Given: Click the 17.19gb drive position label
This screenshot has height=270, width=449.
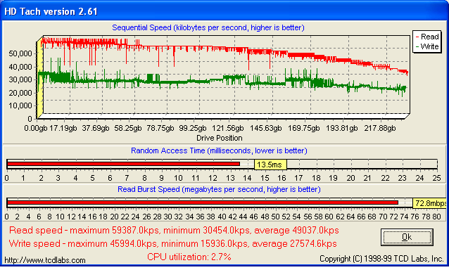Looking at the screenshot, I should tap(63, 128).
